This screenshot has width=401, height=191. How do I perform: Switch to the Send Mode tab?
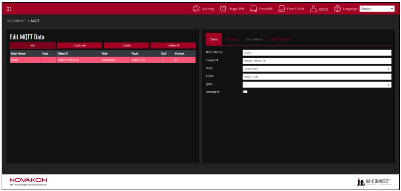point(254,39)
